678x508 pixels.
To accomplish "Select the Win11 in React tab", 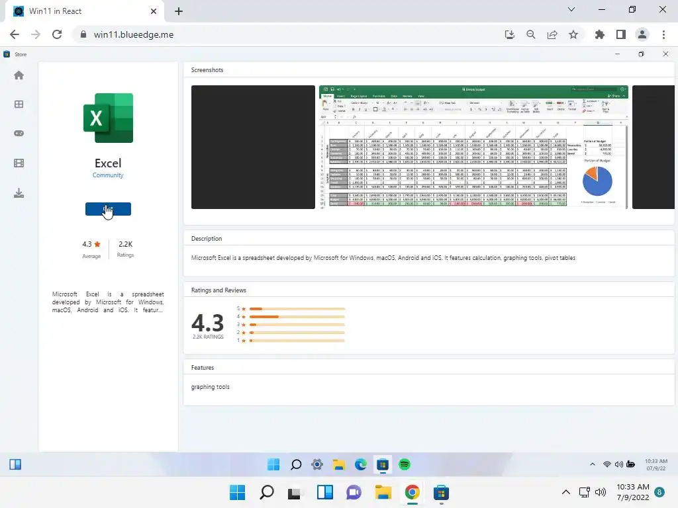I will click(84, 11).
